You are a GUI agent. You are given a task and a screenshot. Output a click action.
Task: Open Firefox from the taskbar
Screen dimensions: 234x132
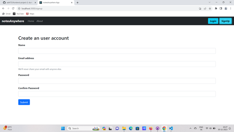point(151,128)
